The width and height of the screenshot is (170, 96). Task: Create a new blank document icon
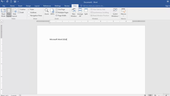point(11,2)
